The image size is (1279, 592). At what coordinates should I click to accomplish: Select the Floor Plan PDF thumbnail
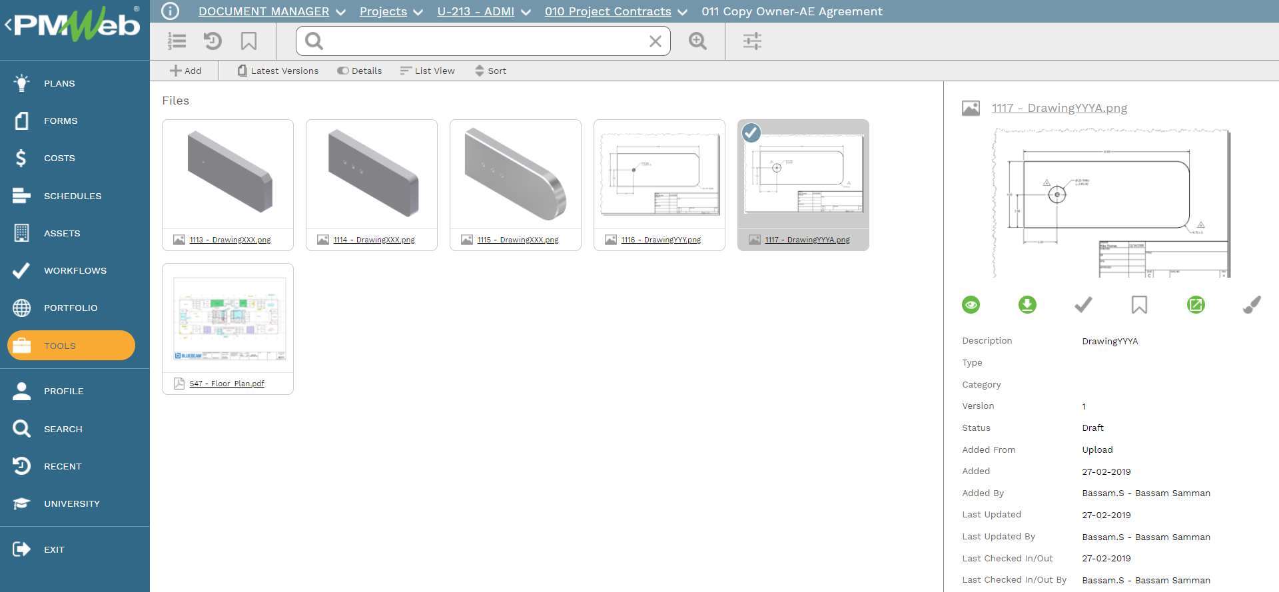coord(228,318)
